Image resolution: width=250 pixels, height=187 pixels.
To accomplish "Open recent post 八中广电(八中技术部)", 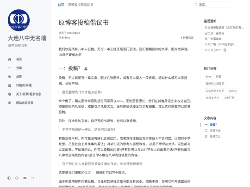I will 219,44.
